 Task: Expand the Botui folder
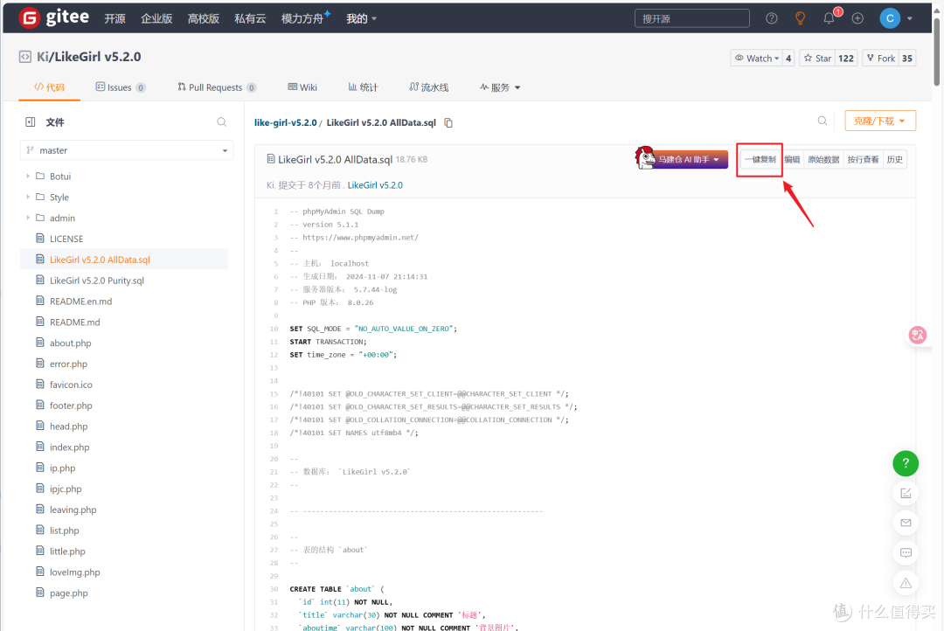(28, 177)
